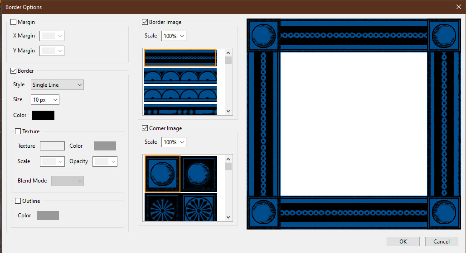Uncheck the Border checkbox

(14, 71)
